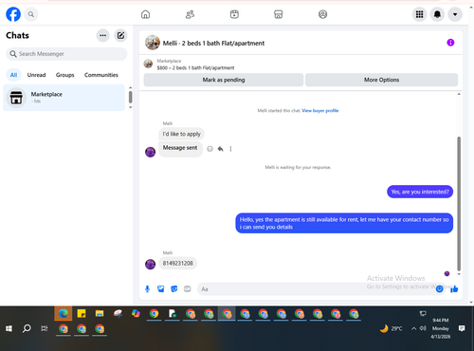474x351 pixels.
Task: Focus the Search Messenger field
Action: pyautogui.click(x=66, y=54)
